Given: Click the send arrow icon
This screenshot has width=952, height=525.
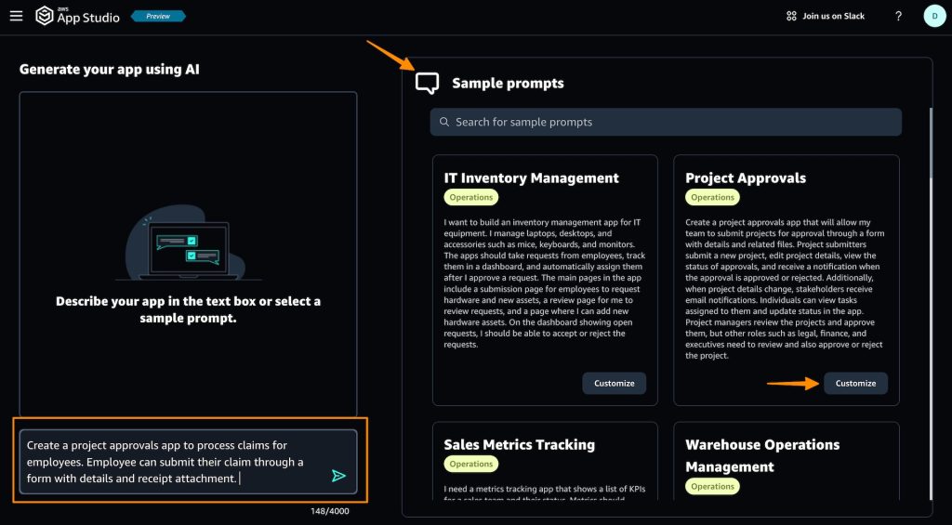Looking at the screenshot, I should point(338,476).
